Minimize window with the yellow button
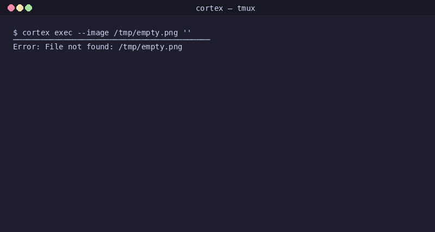This screenshot has height=232, width=435. [20, 8]
